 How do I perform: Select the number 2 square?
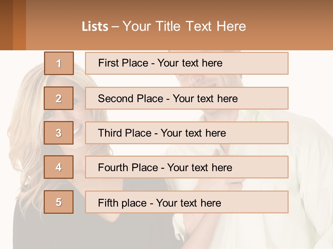click(59, 98)
